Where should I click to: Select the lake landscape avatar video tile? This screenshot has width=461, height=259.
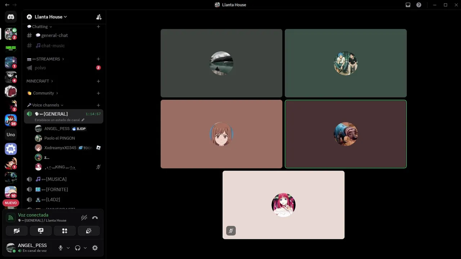[x=221, y=63]
